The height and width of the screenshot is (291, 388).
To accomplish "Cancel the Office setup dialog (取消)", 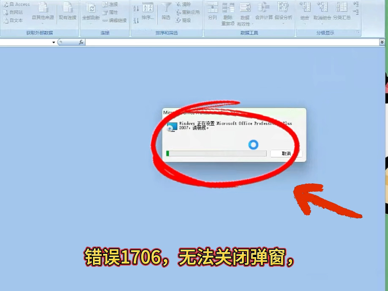I will 286,154.
